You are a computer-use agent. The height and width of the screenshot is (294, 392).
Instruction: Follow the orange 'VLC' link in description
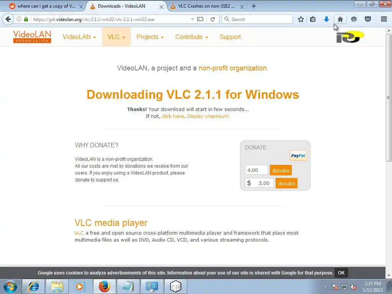pyautogui.click(x=79, y=233)
